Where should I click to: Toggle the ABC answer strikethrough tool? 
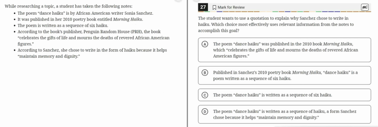click(364, 7)
